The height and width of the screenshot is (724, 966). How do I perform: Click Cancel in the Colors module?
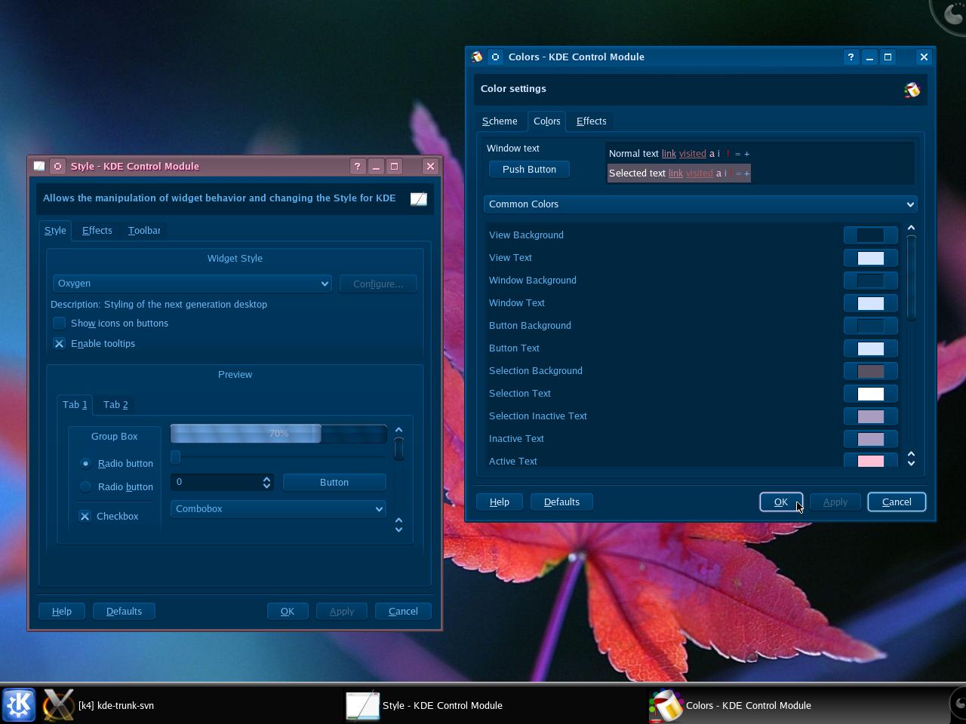coord(897,502)
